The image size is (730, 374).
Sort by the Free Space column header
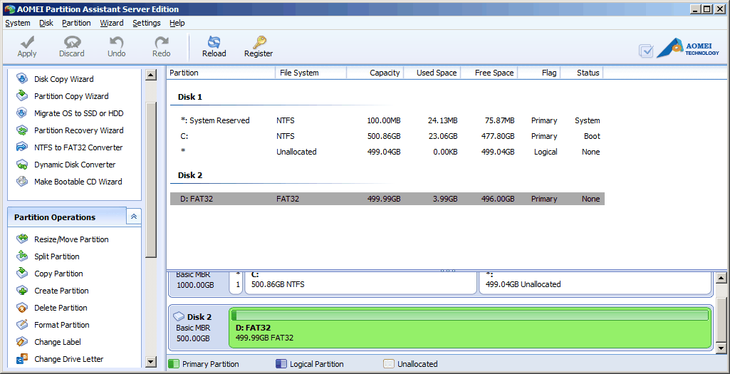489,73
